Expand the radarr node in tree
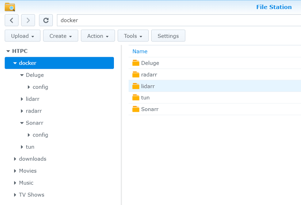Screen dimensions: 301x205 coord(22,111)
